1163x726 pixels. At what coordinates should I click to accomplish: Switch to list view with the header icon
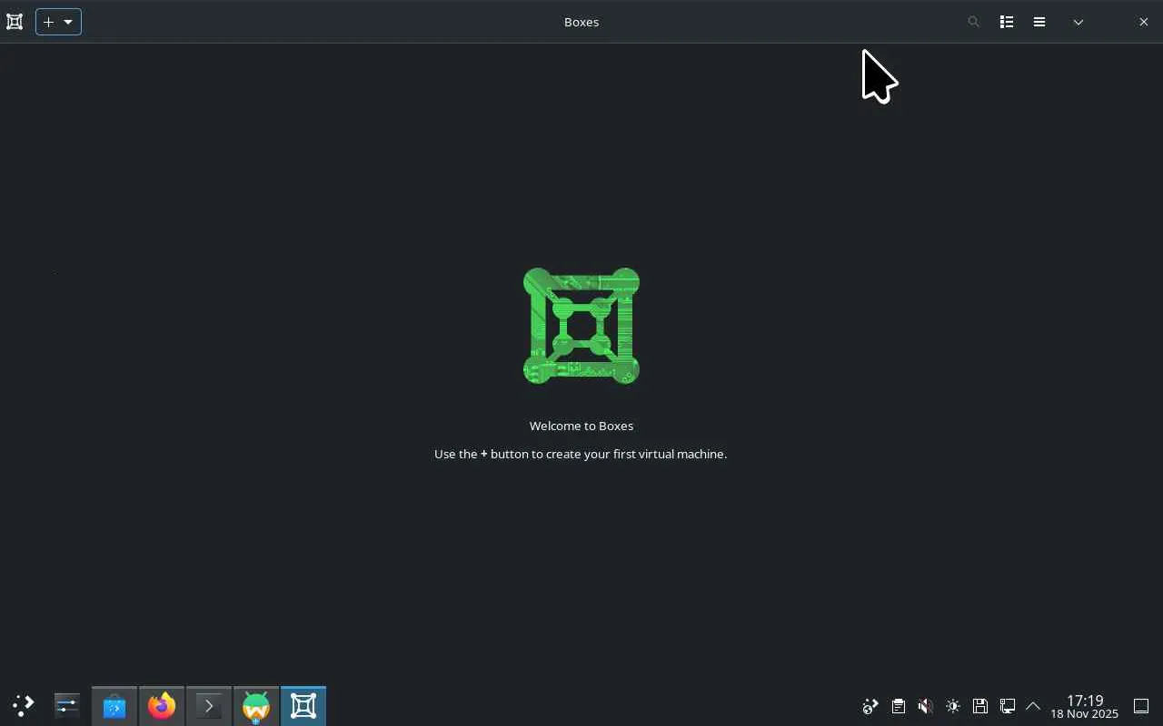pos(1007,22)
